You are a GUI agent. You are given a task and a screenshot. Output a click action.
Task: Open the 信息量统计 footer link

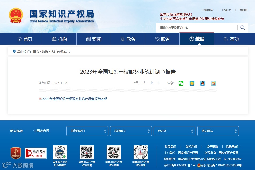pos(233,147)
